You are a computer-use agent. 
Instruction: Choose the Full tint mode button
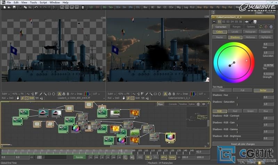coord(242,90)
